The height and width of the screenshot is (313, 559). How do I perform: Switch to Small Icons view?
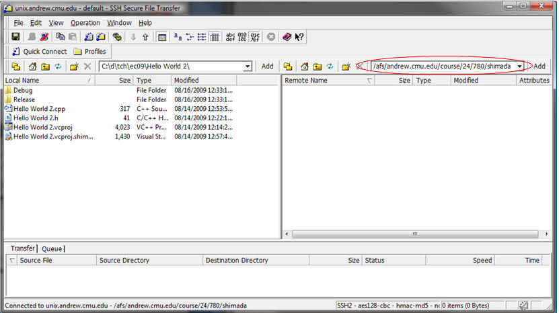(x=190, y=37)
